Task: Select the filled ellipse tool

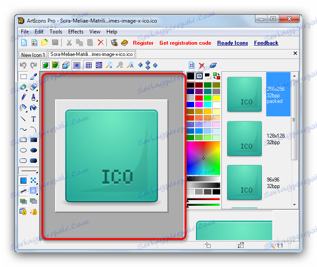Action: click(x=33, y=150)
